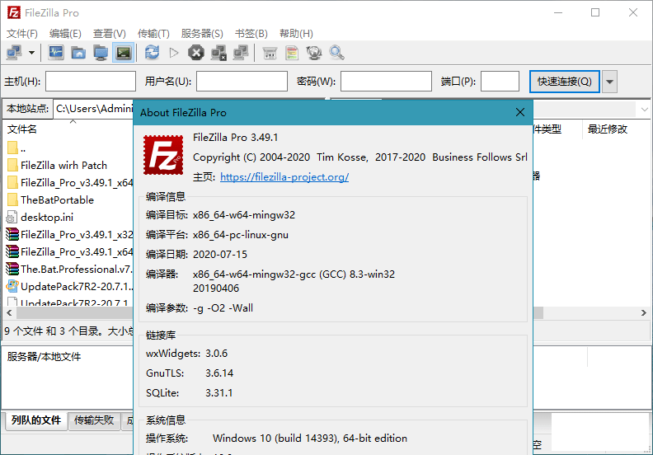Toggle remote directory tree display
The height and width of the screenshot is (455, 653).
[x=101, y=53]
